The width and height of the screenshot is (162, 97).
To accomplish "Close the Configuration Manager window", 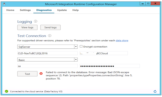I will [x=155, y=4].
